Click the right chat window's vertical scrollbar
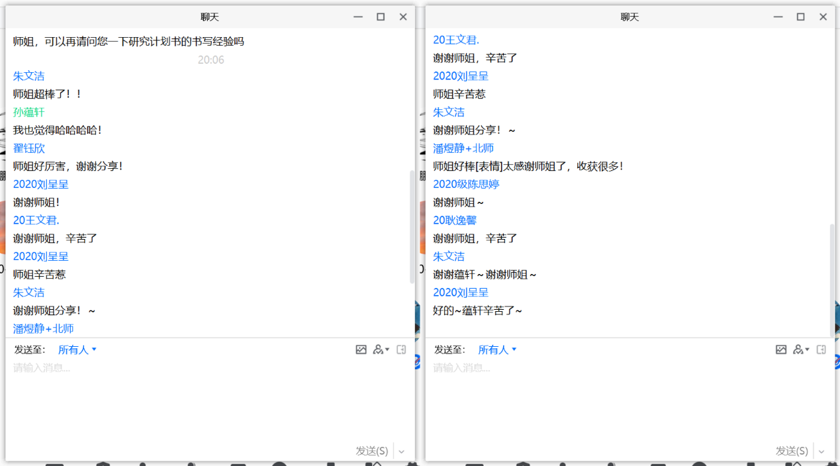 coord(833,281)
